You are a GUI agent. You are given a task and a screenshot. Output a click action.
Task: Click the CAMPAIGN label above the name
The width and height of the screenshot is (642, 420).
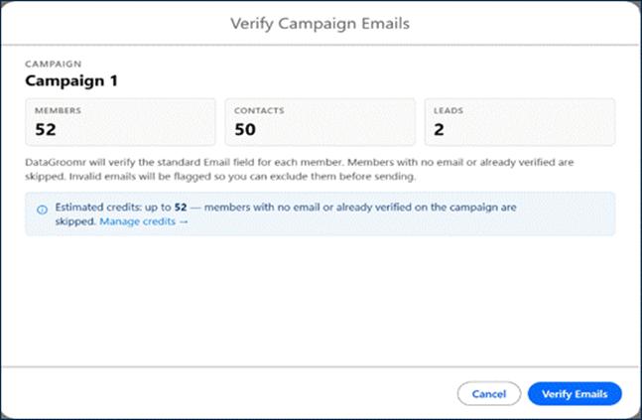(54, 64)
